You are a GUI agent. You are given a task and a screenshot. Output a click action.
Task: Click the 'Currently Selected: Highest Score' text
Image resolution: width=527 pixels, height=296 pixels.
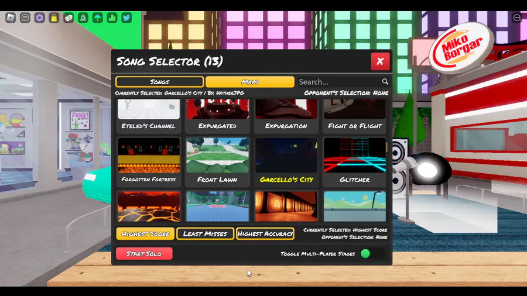pos(345,230)
